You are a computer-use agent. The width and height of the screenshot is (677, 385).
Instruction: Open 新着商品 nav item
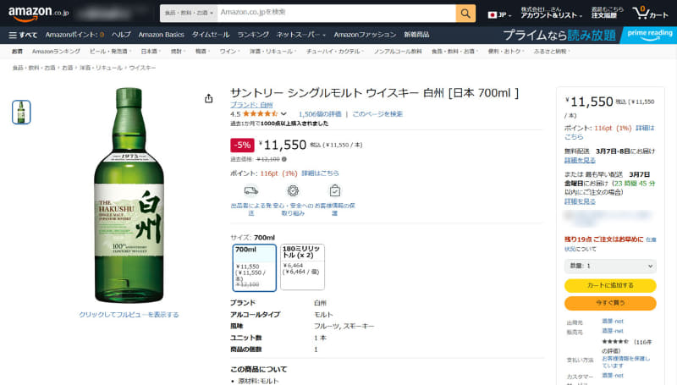click(416, 35)
